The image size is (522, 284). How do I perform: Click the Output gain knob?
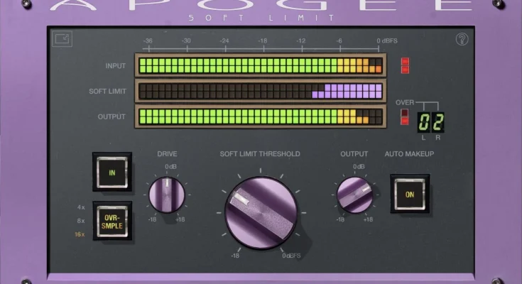(x=354, y=195)
